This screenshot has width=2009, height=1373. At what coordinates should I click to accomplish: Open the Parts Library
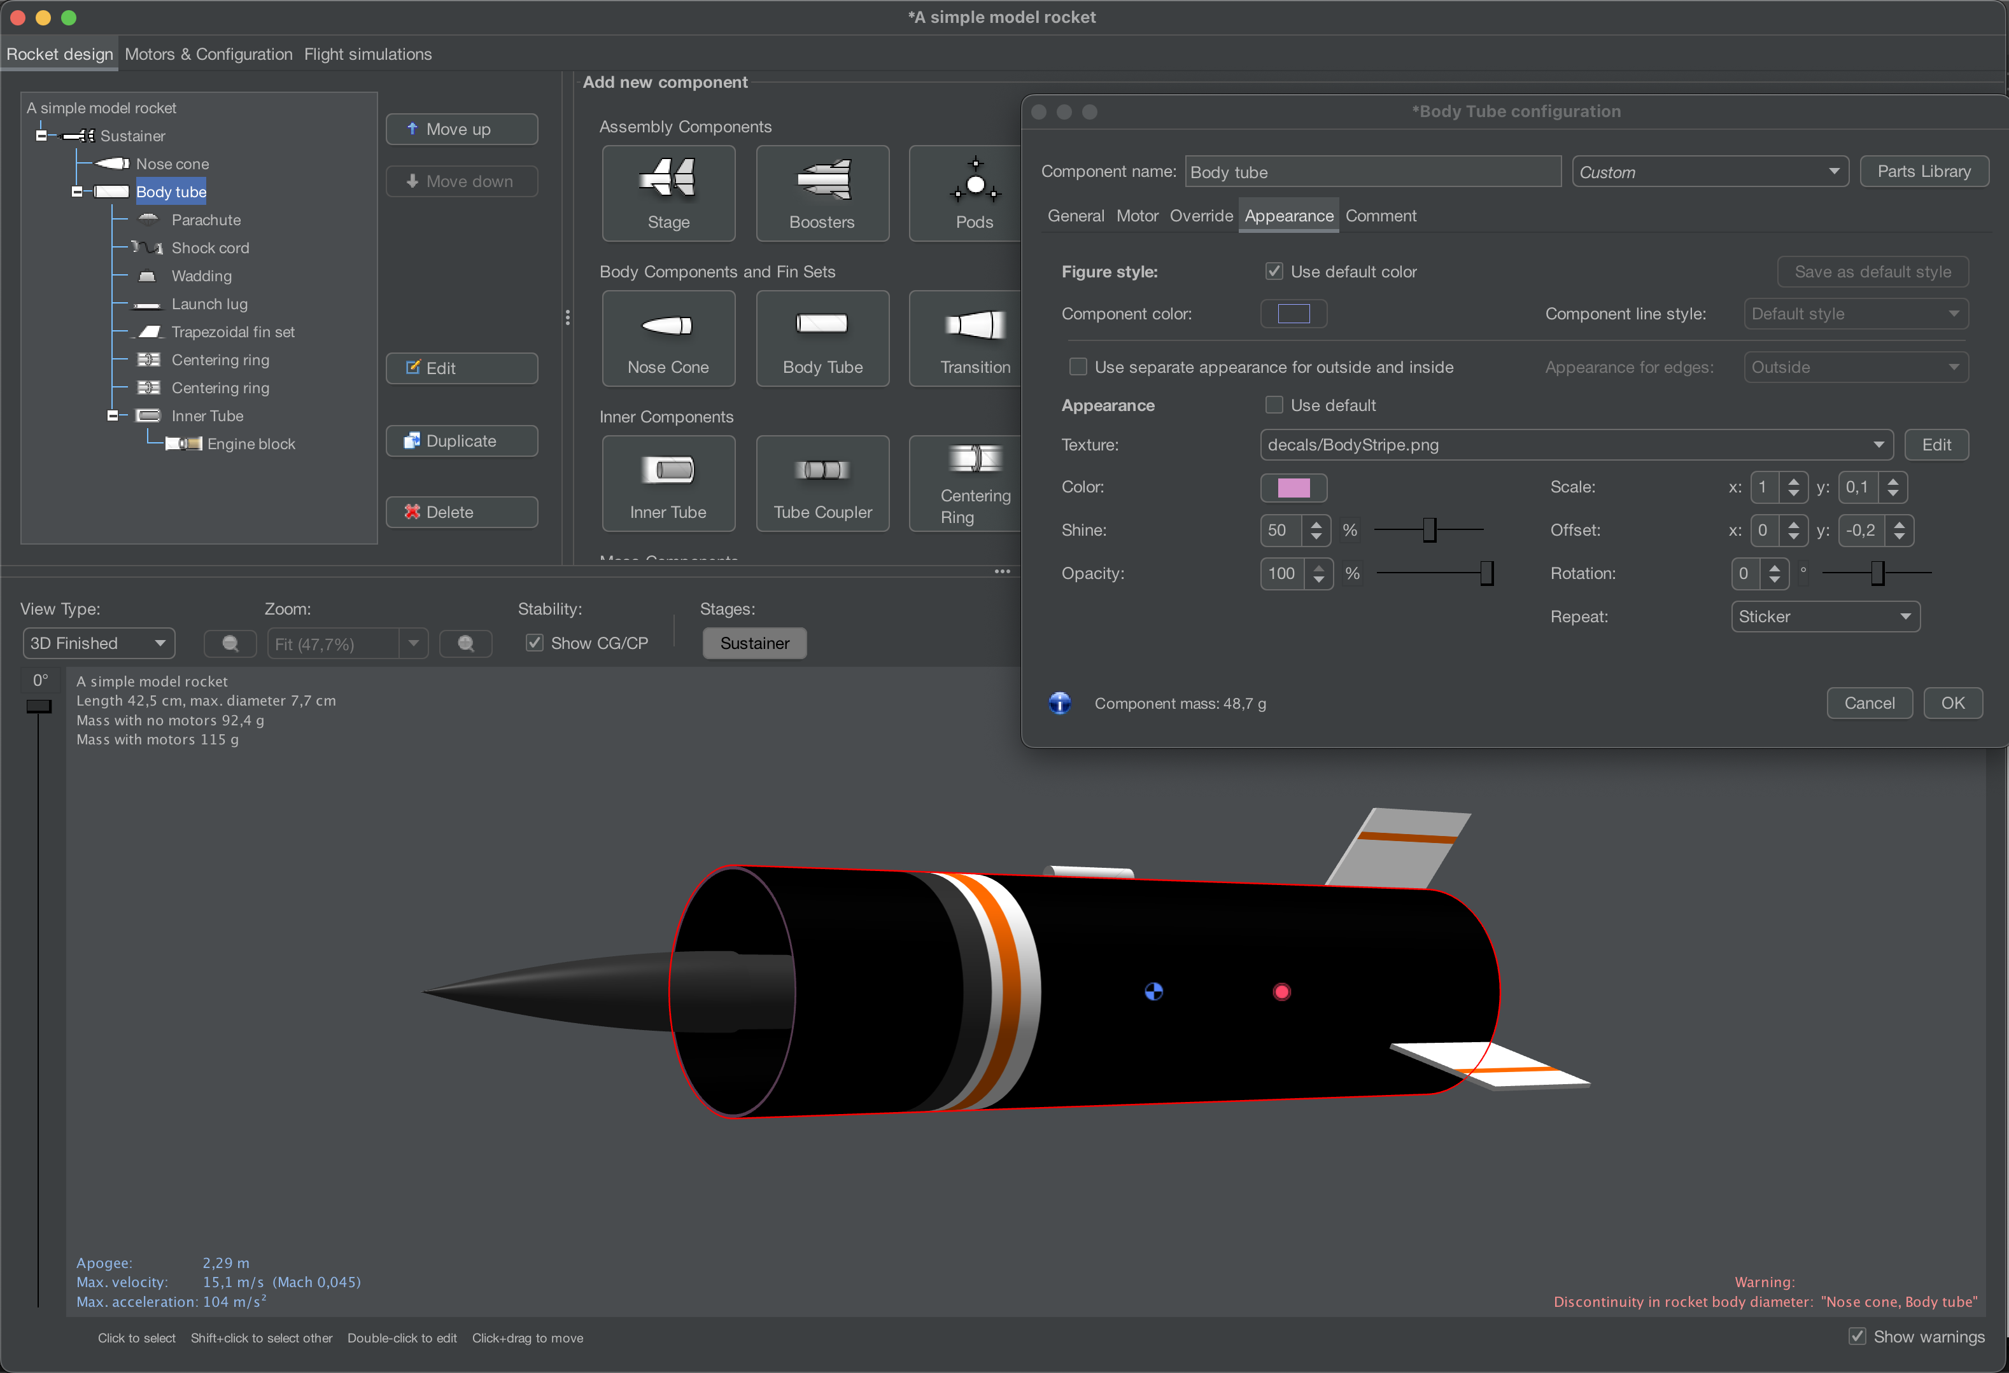(x=1924, y=171)
